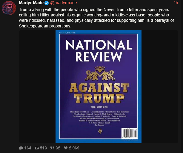Open Martyr Made profile avatar
Image resolution: width=183 pixels, height=153 pixels.
click(x=9, y=8)
